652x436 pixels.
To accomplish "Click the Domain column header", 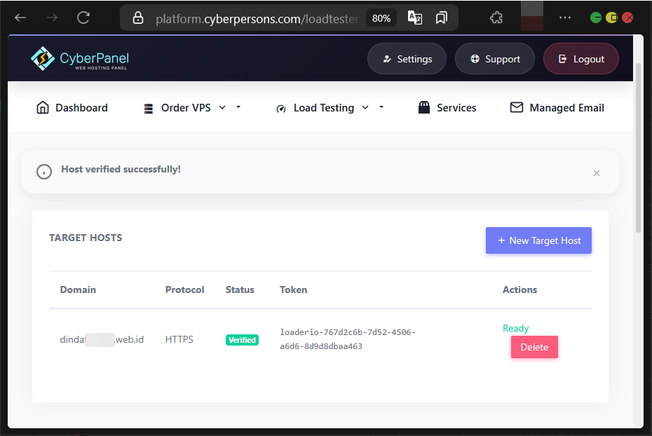I will click(x=78, y=289).
